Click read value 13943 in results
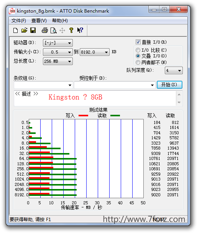Screen dimensions: 197x233 tap(173, 148)
